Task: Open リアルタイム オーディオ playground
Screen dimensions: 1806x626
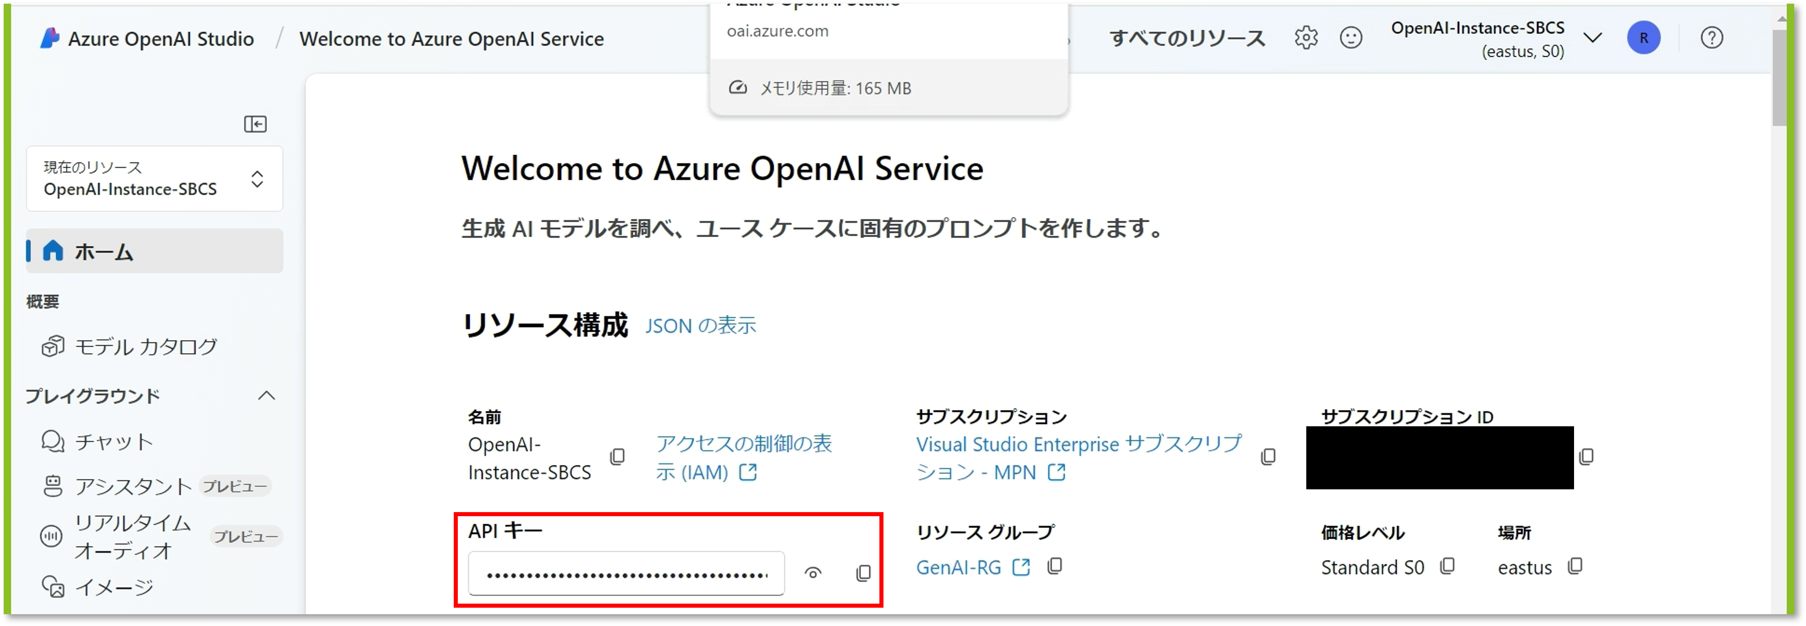Action: 133,536
